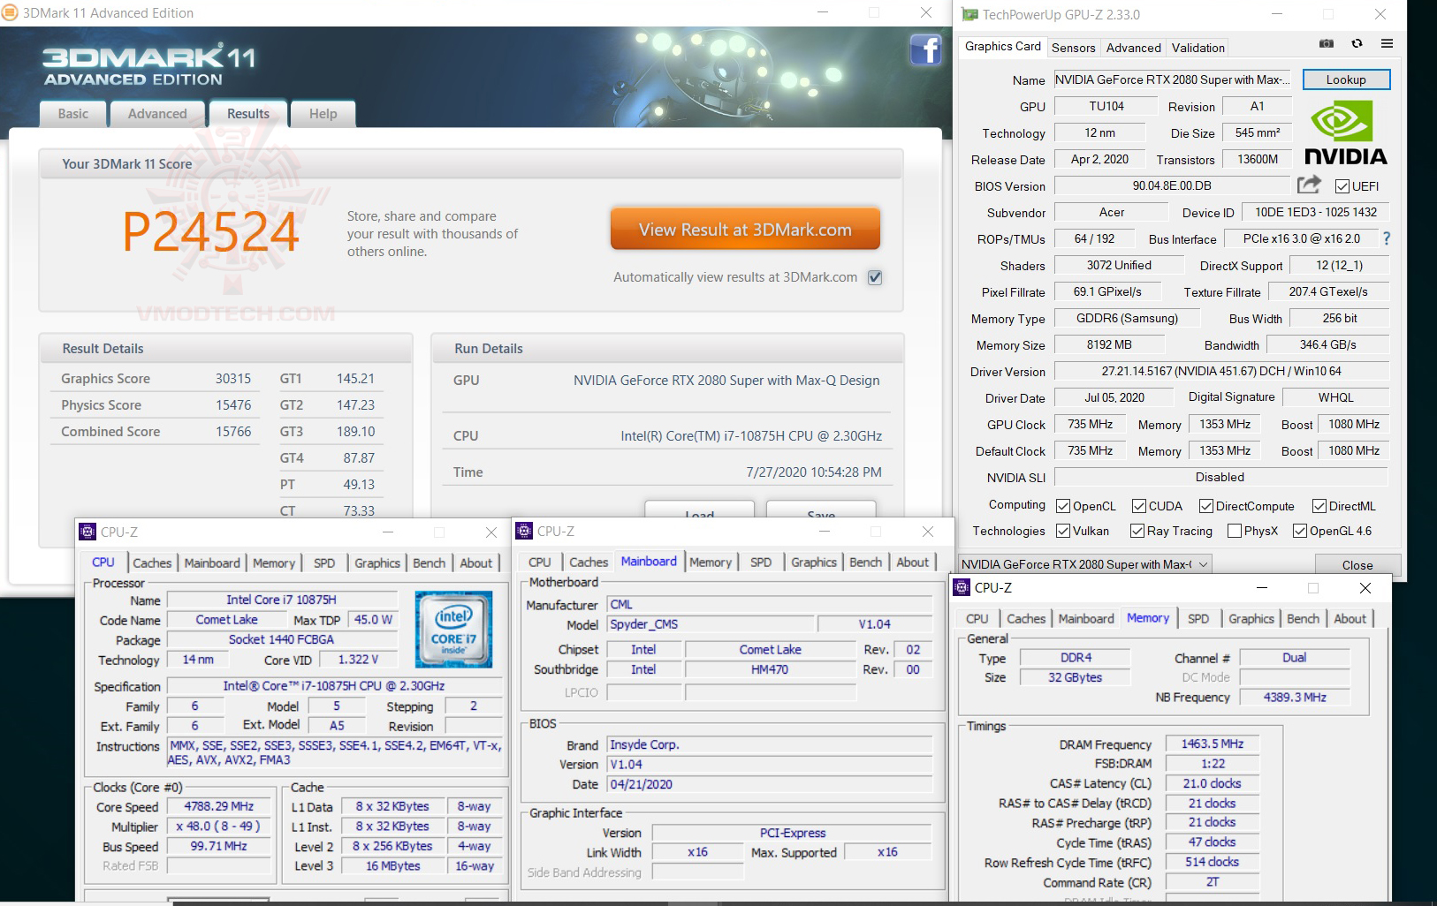Click the BIOS share/export icon in GPU-Z
Image resolution: width=1437 pixels, height=906 pixels.
pyautogui.click(x=1309, y=185)
